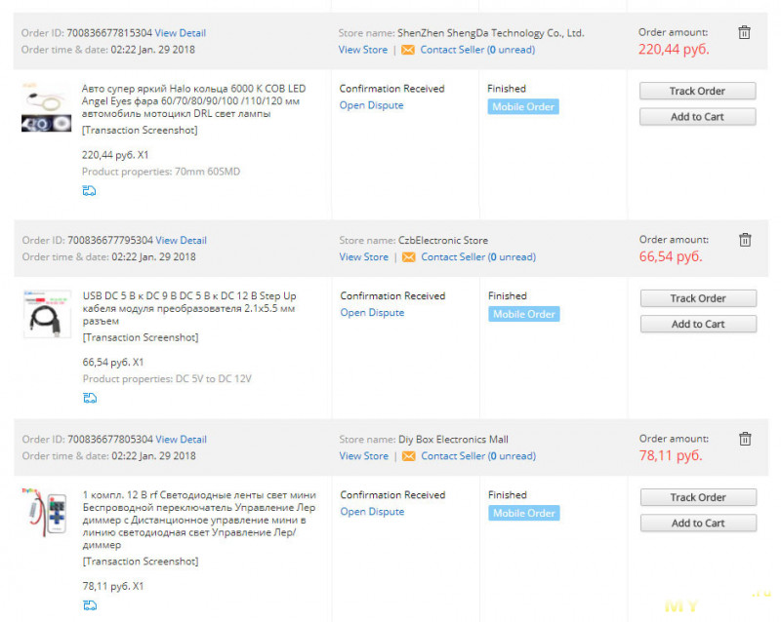The width and height of the screenshot is (781, 622).
Task: Open USB step-up cable product image
Action: [x=47, y=315]
